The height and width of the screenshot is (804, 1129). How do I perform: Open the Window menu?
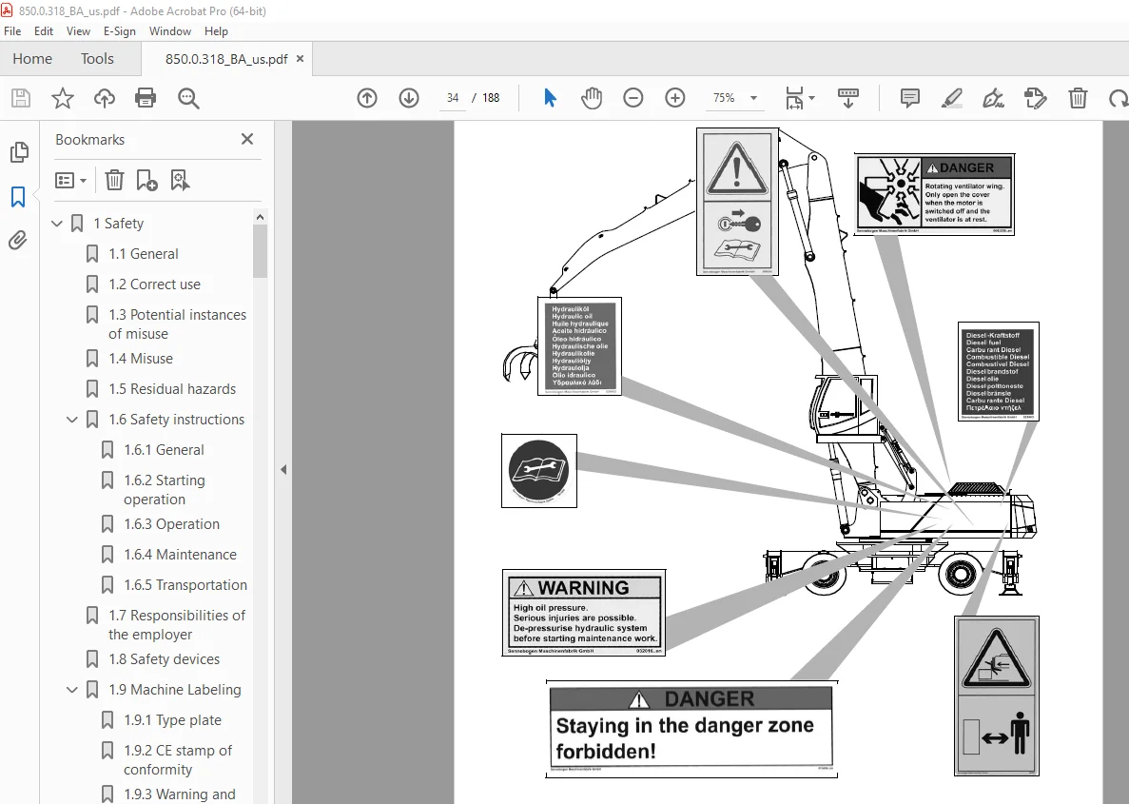point(170,31)
